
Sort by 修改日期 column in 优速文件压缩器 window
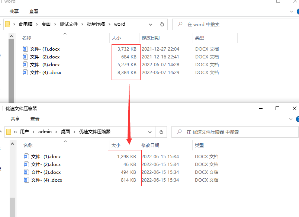(x=150, y=146)
